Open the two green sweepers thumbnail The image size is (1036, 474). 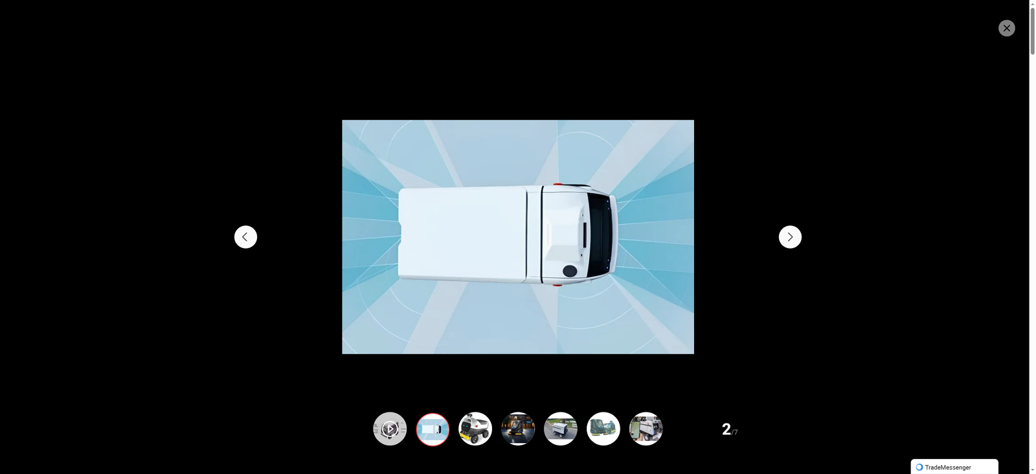pos(603,429)
